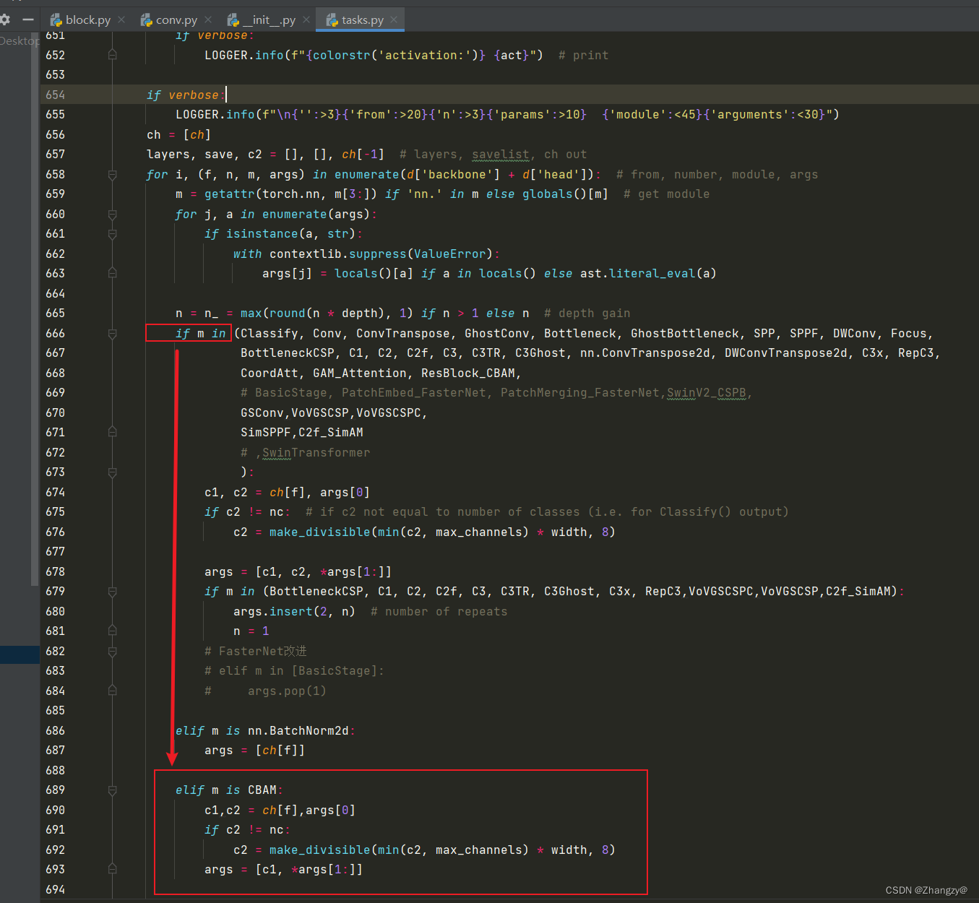Close the __init__.py tab
The height and width of the screenshot is (903, 979).
point(306,20)
